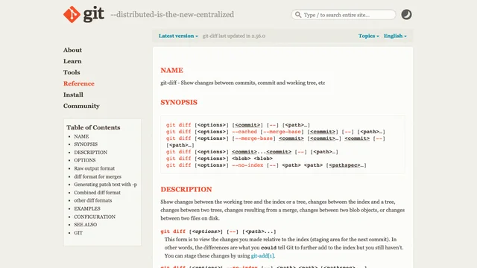The image size is (477, 268).
Task: Click the tagline --distributed-is-the-new-centralized
Action: [172, 15]
